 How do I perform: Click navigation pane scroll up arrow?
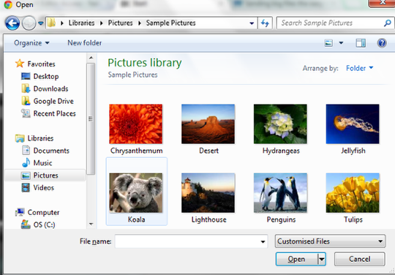pos(91,58)
